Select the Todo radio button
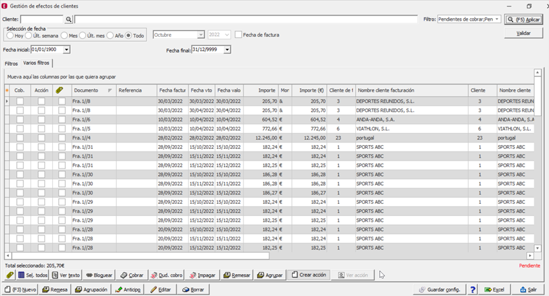This screenshot has width=549, height=296. tap(129, 35)
